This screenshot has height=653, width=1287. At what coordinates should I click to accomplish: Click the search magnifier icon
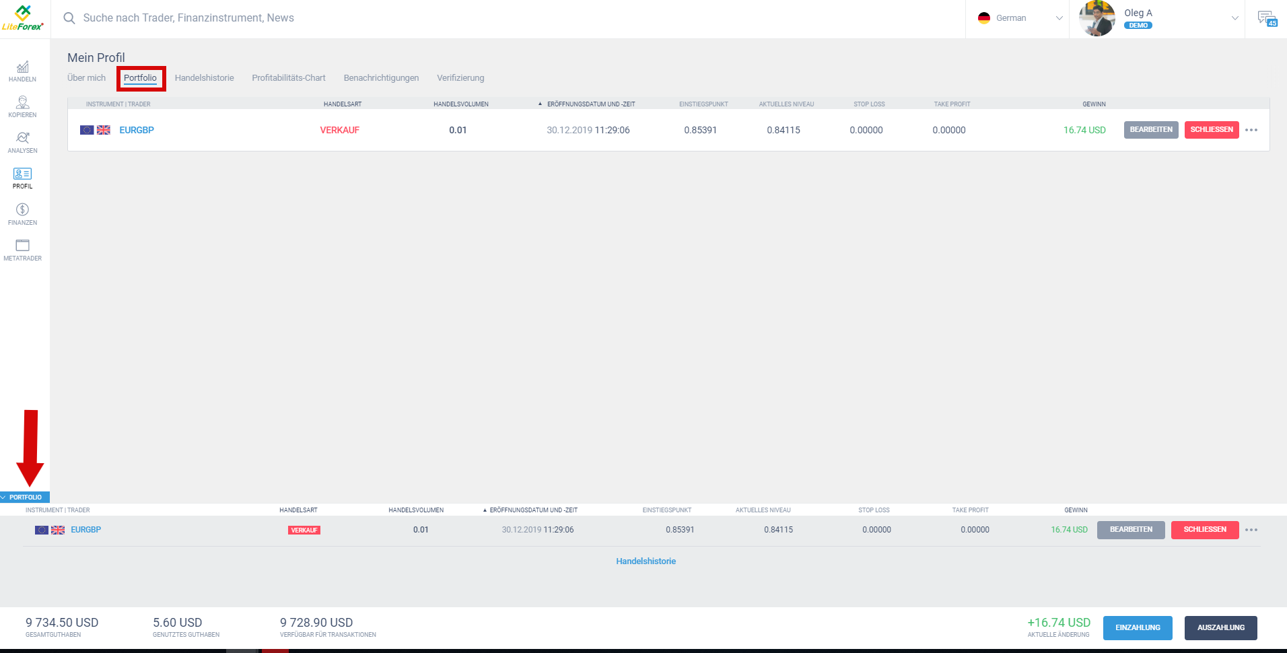[69, 18]
